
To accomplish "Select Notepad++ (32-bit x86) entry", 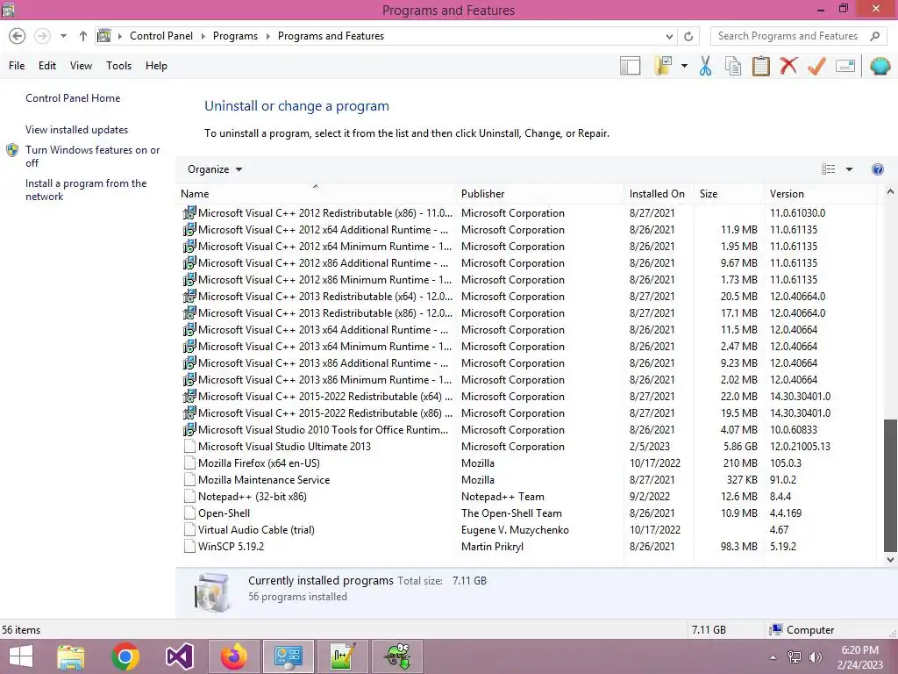I will (x=527, y=497).
